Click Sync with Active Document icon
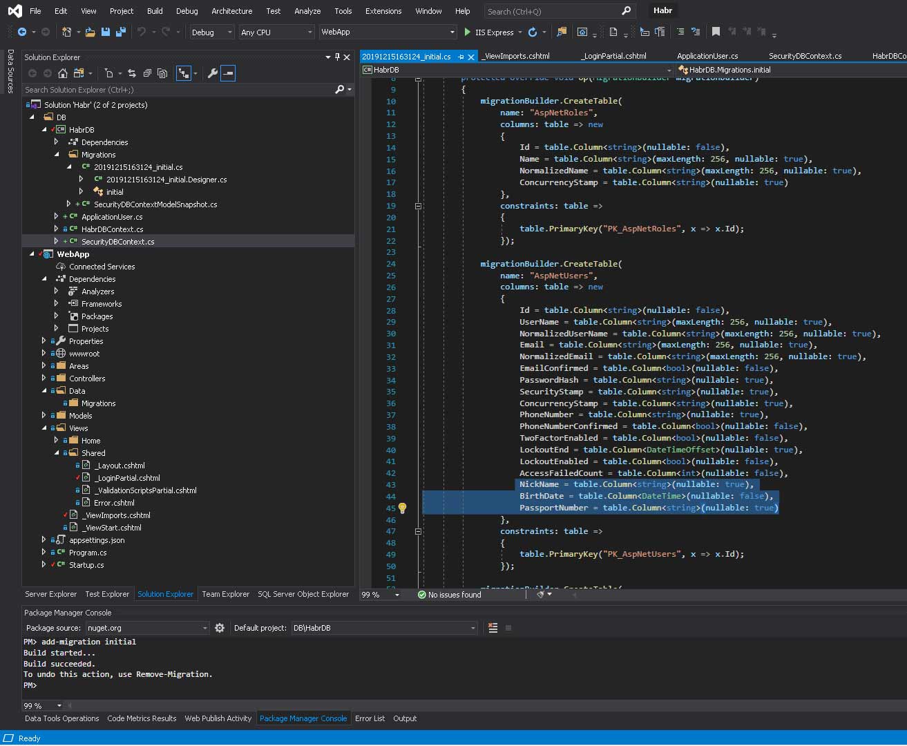This screenshot has width=907, height=746. [132, 73]
